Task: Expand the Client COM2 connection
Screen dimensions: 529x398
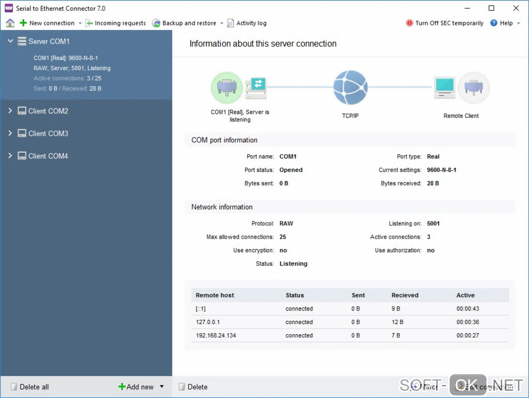Action: click(10, 110)
